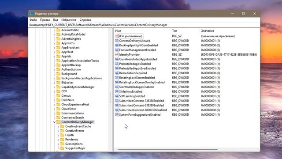Click the IdentityProvider GUID value text
Viewport: 282px width, 159px height.
(x=229, y=55)
